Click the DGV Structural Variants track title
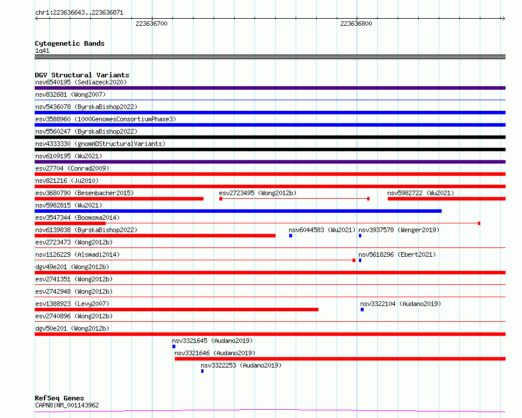 82,75
